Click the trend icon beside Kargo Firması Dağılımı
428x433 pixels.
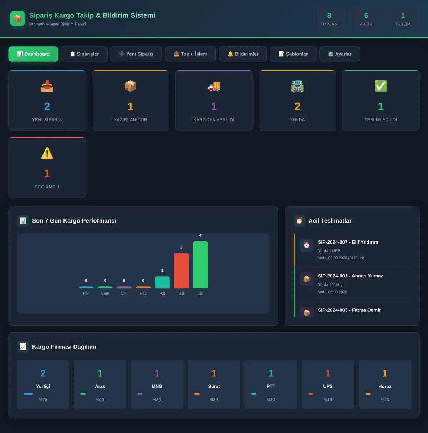click(x=23, y=347)
